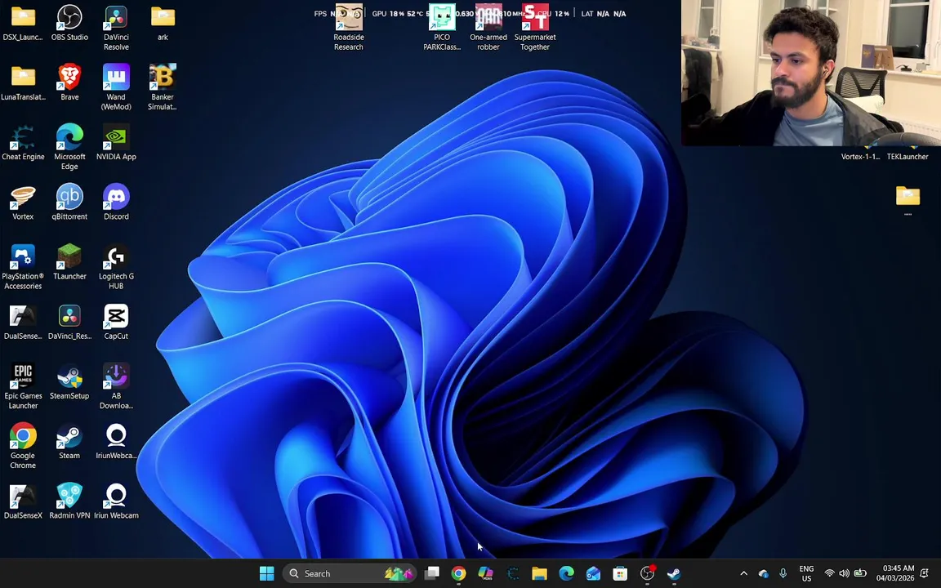Image resolution: width=941 pixels, height=588 pixels.
Task: Open the notifications bell icon
Action: pyautogui.click(x=924, y=573)
